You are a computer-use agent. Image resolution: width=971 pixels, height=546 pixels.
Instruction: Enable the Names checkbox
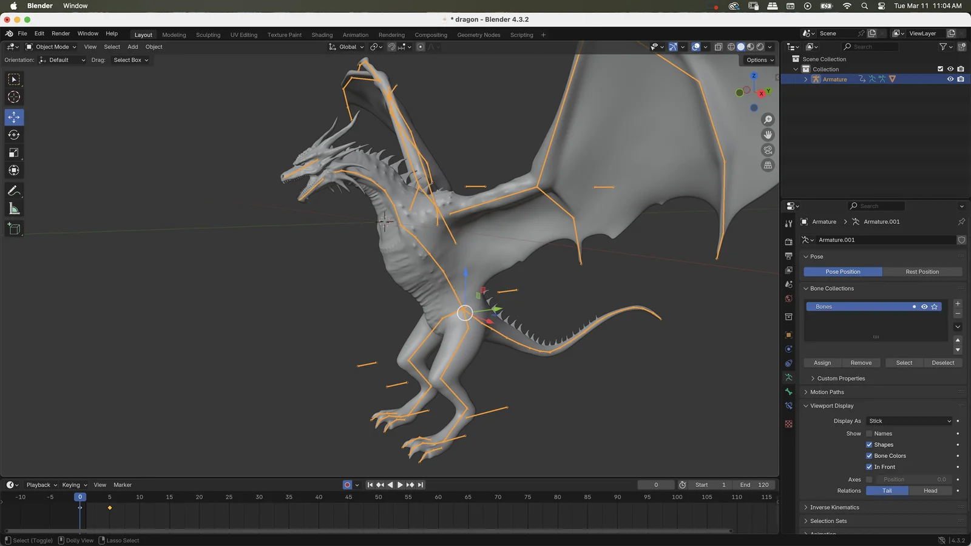(869, 434)
